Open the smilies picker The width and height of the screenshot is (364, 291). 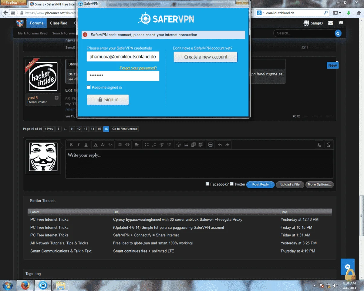click(x=179, y=145)
